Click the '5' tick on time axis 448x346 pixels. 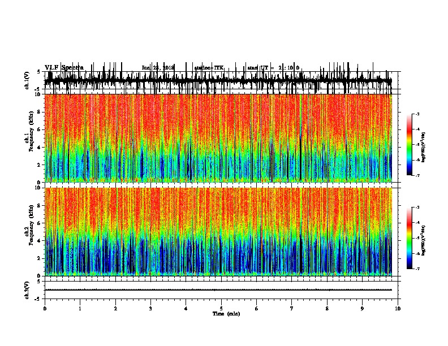[221, 309]
